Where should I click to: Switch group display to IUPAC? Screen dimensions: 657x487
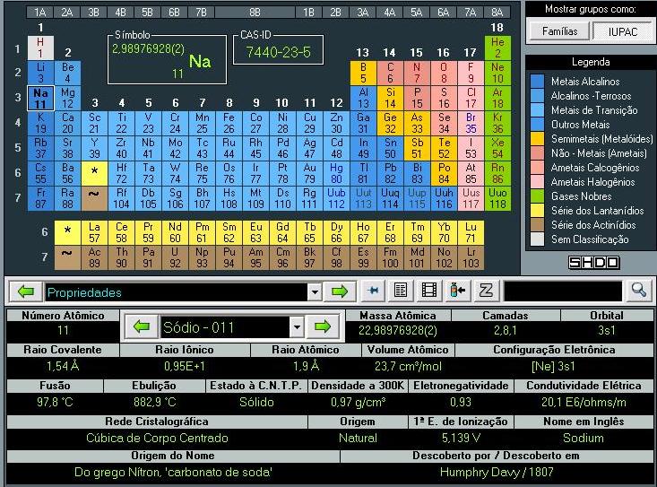(x=623, y=31)
